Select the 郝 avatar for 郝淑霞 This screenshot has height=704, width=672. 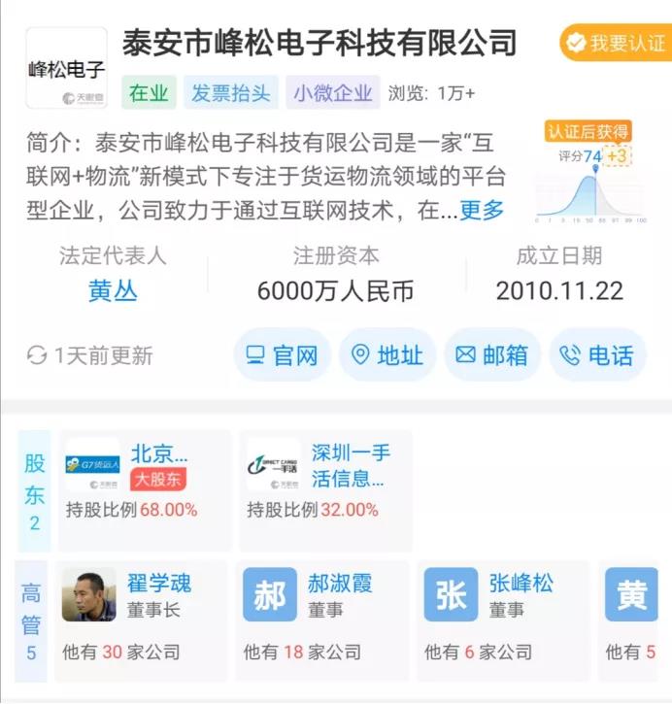click(270, 594)
